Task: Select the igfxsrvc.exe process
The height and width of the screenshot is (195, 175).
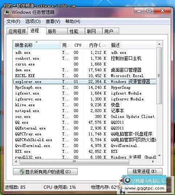Action: 85,99
